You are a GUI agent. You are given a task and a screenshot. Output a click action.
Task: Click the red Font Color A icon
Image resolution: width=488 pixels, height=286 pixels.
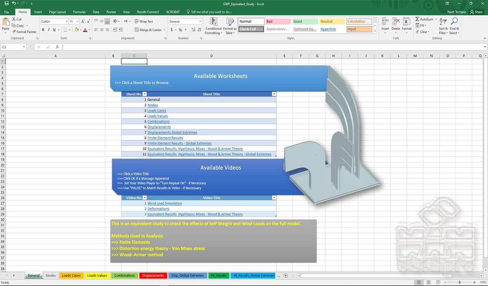pos(85,30)
